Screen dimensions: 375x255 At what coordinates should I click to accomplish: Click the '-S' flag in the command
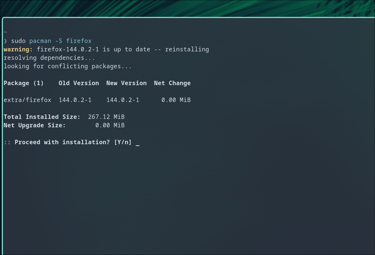59,41
